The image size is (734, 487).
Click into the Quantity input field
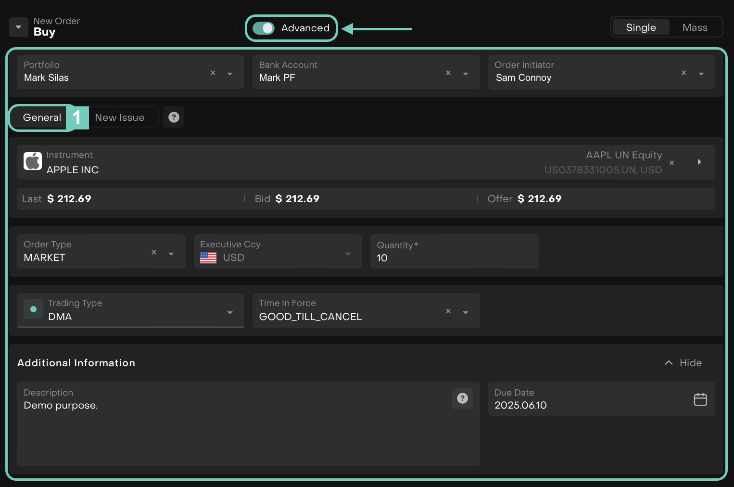pyautogui.click(x=454, y=257)
